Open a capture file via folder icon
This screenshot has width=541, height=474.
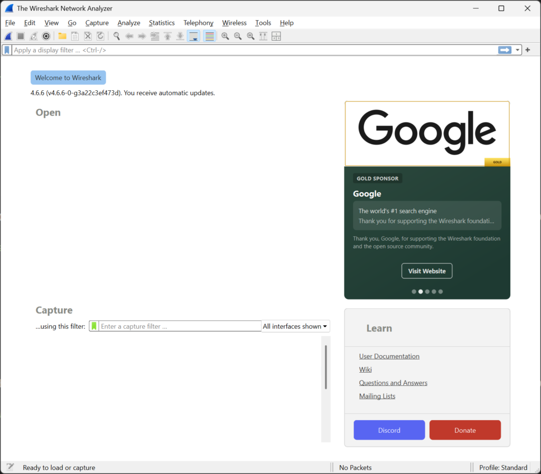(x=62, y=36)
